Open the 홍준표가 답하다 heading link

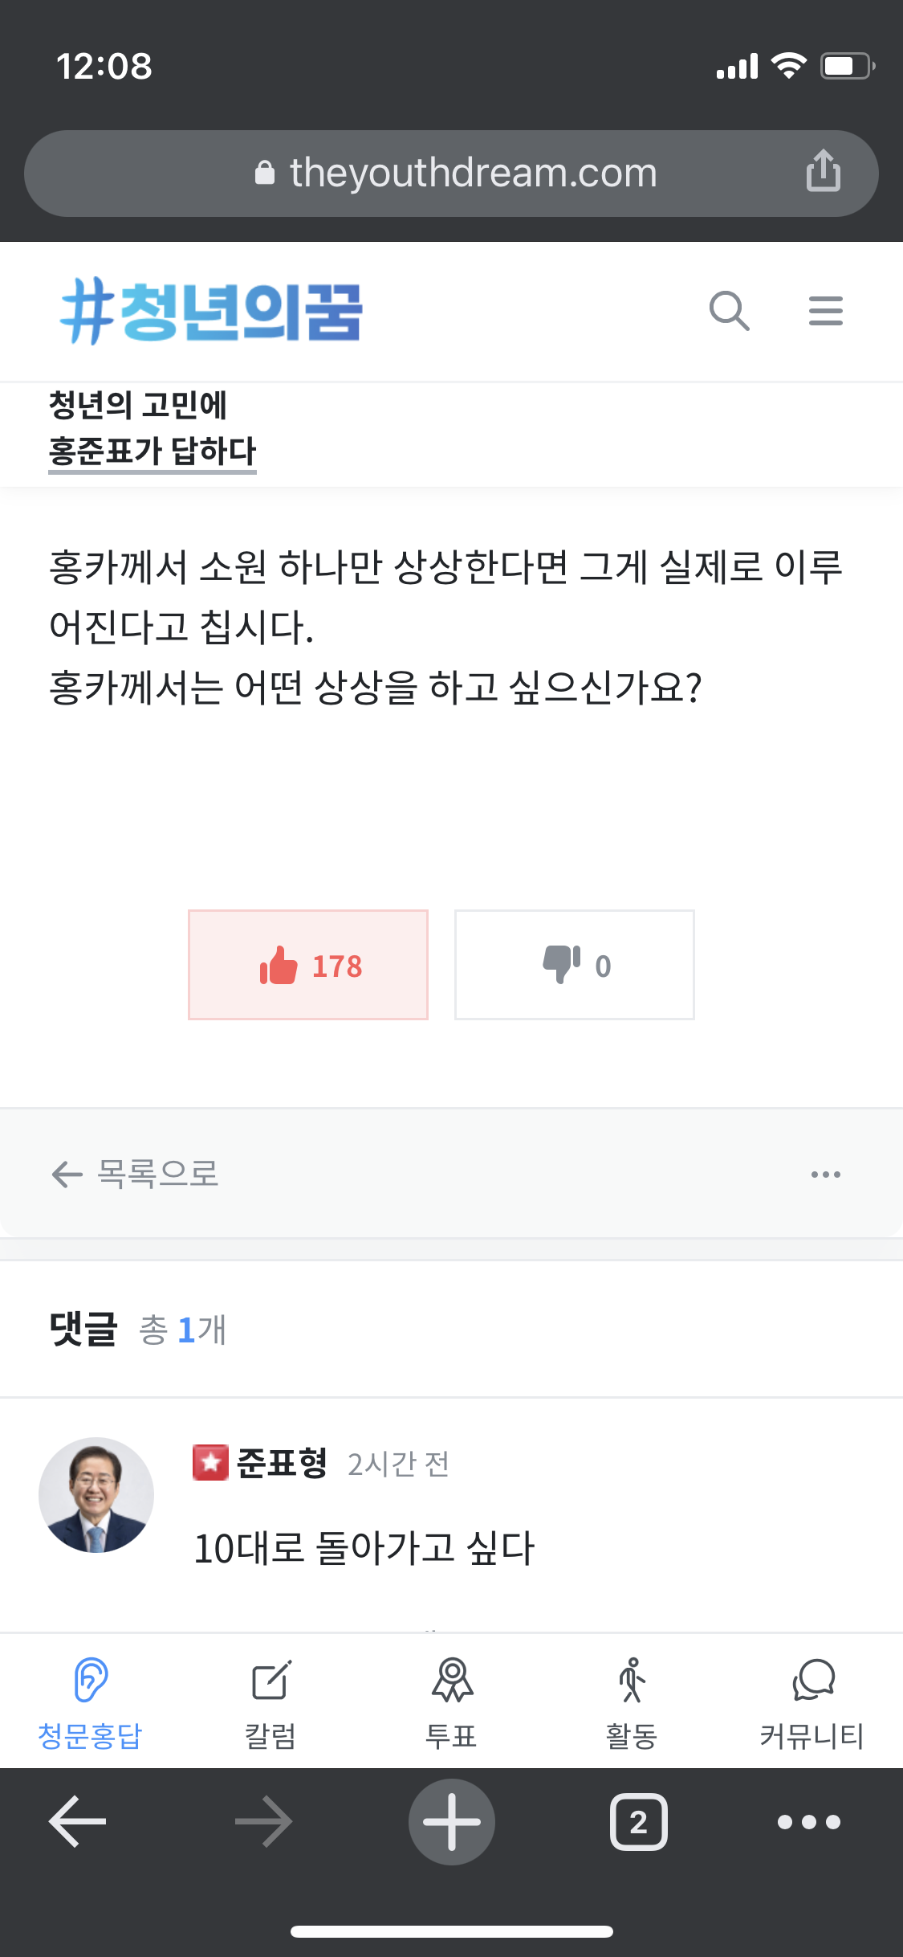coord(153,451)
